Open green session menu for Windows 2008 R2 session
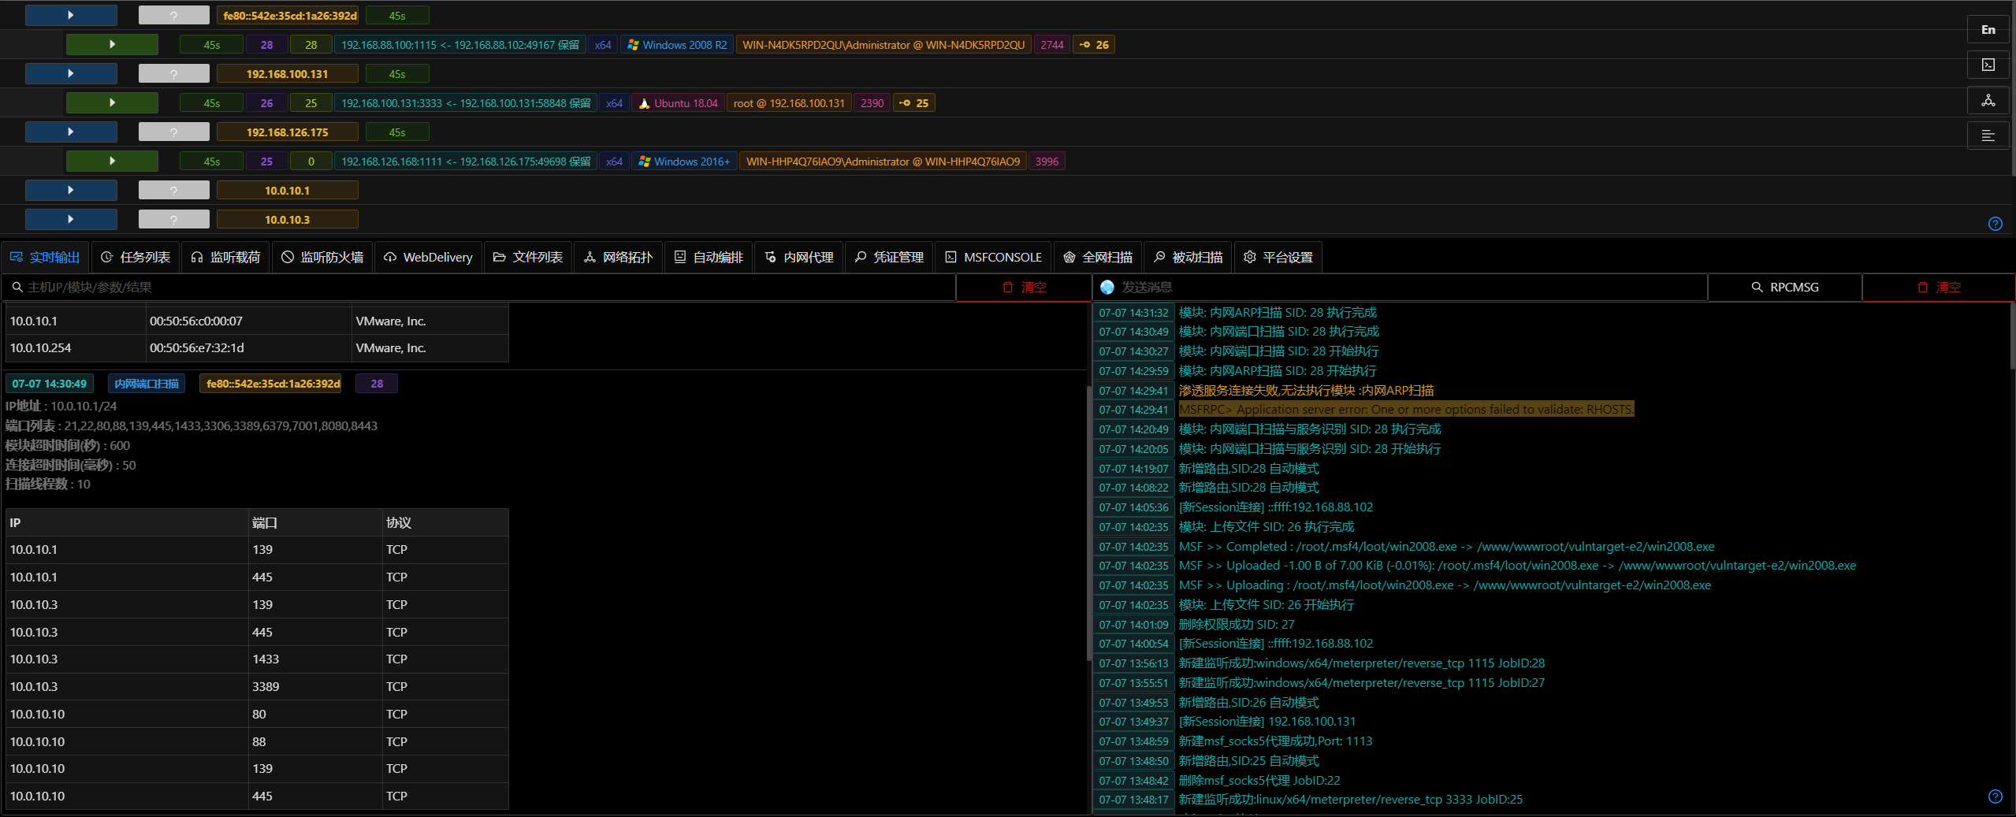 tap(112, 45)
